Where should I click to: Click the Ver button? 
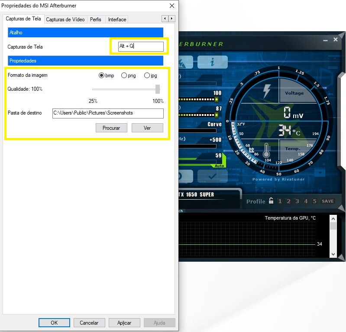(x=147, y=128)
